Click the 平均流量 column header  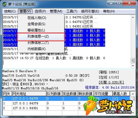tap(103, 94)
